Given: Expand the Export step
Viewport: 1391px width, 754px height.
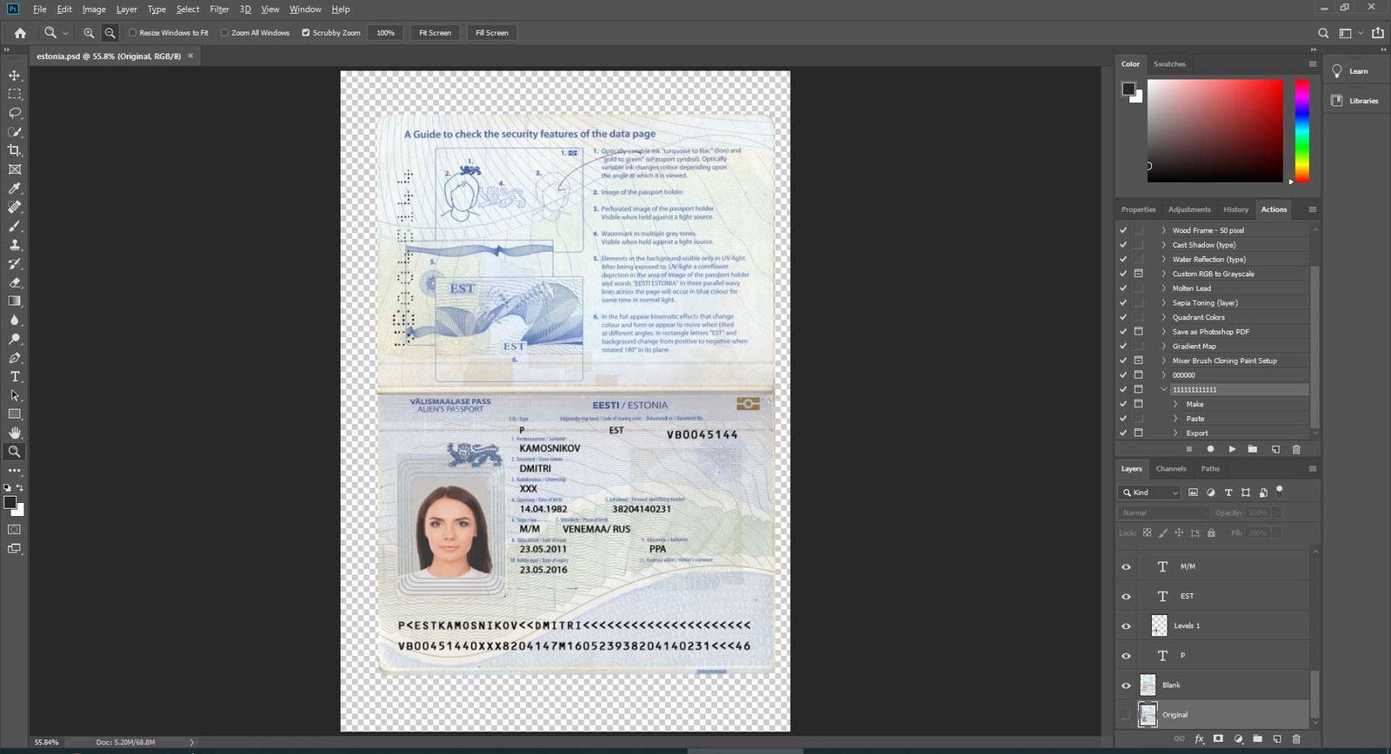Looking at the screenshot, I should tap(1175, 433).
